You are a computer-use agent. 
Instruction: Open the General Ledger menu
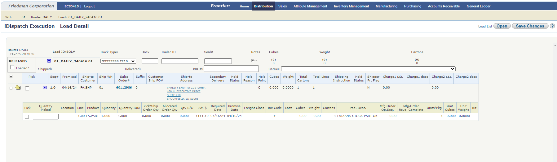(479, 6)
